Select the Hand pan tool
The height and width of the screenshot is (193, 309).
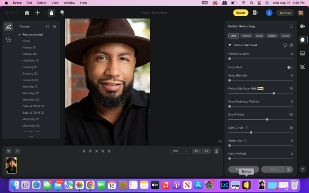(51, 13)
